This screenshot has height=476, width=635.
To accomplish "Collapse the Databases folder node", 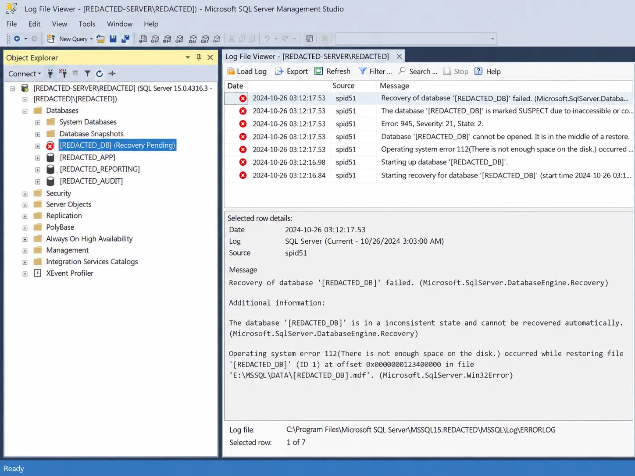I will (x=25, y=111).
